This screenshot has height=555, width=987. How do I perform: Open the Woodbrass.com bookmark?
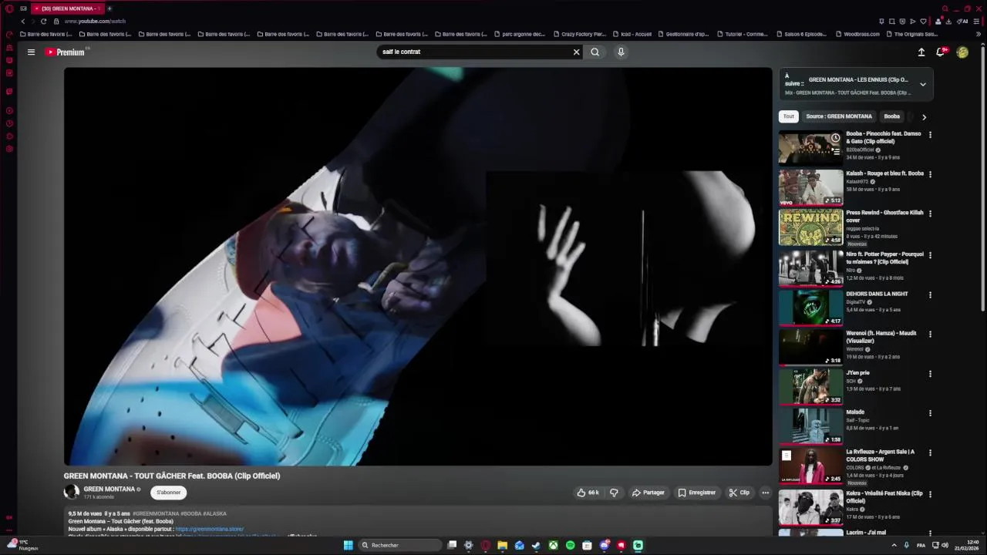(857, 34)
